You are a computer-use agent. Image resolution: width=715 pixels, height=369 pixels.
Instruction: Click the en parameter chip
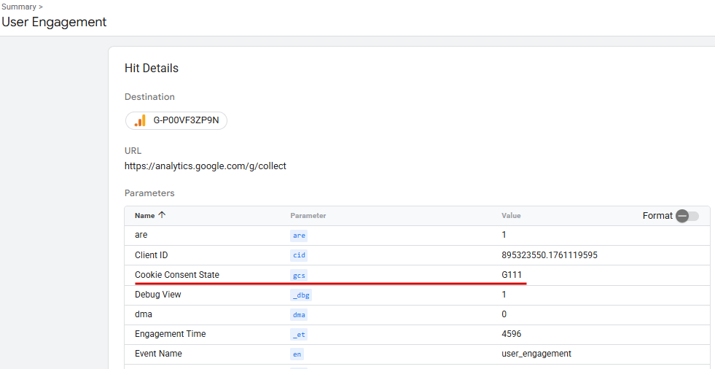(x=297, y=354)
